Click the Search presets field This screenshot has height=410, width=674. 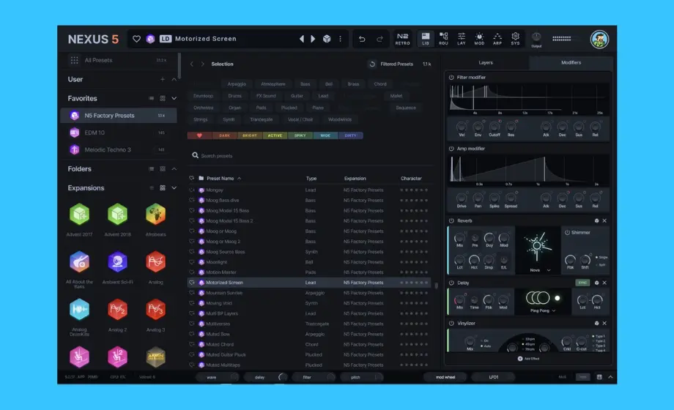click(x=311, y=155)
